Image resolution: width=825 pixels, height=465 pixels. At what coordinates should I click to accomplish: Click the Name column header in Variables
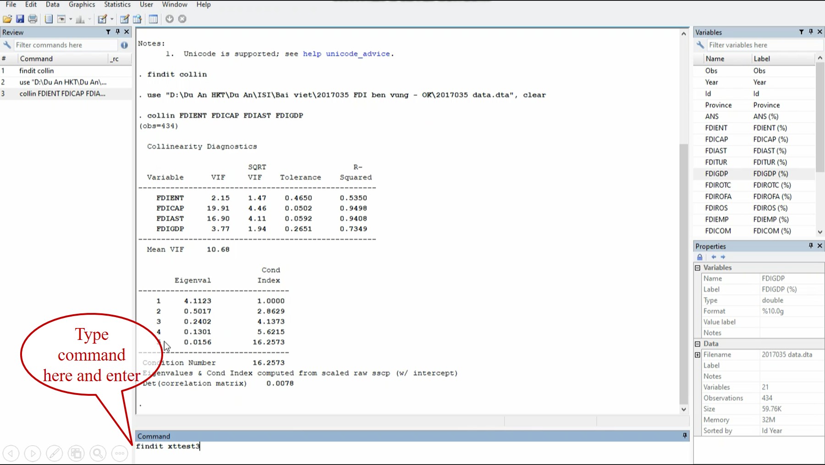(727, 59)
